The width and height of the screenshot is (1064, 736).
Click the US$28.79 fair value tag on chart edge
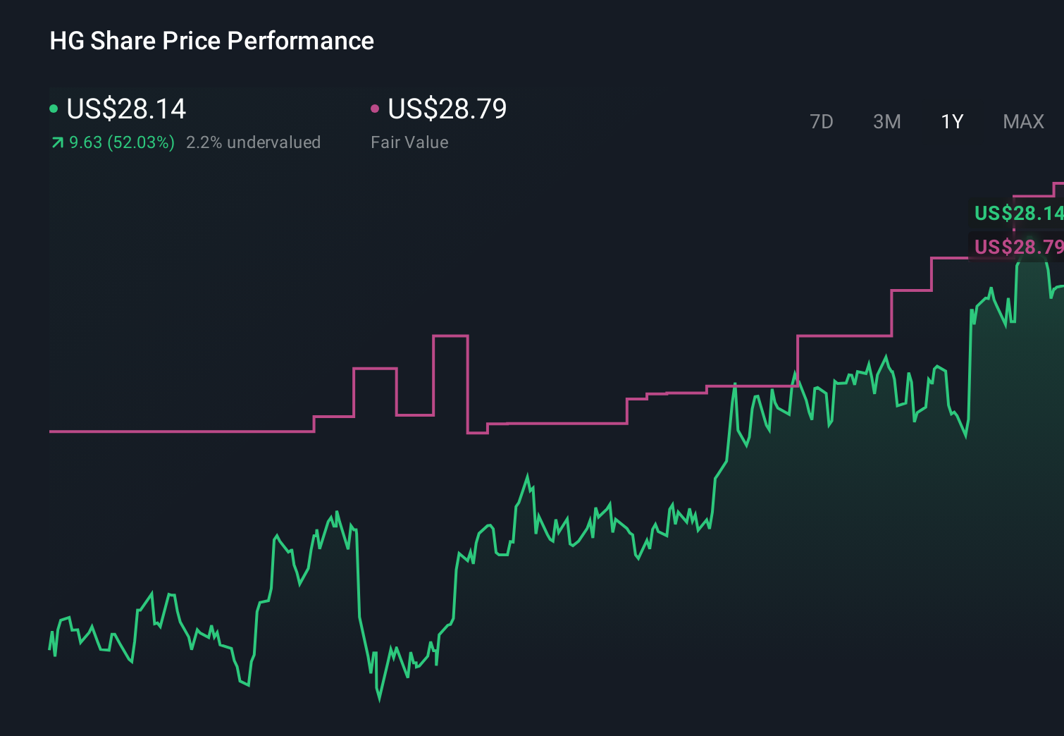click(1017, 247)
